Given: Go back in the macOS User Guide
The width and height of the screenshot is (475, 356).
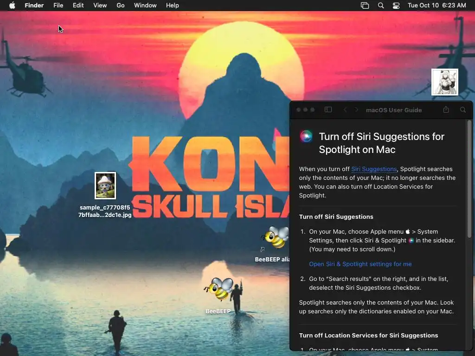Looking at the screenshot, I should pyautogui.click(x=345, y=109).
